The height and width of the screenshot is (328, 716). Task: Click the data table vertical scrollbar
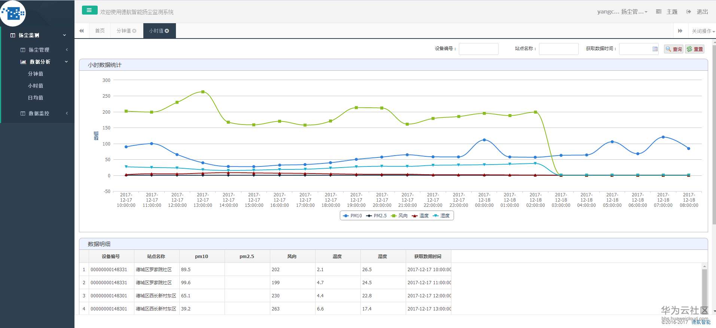pos(704,288)
